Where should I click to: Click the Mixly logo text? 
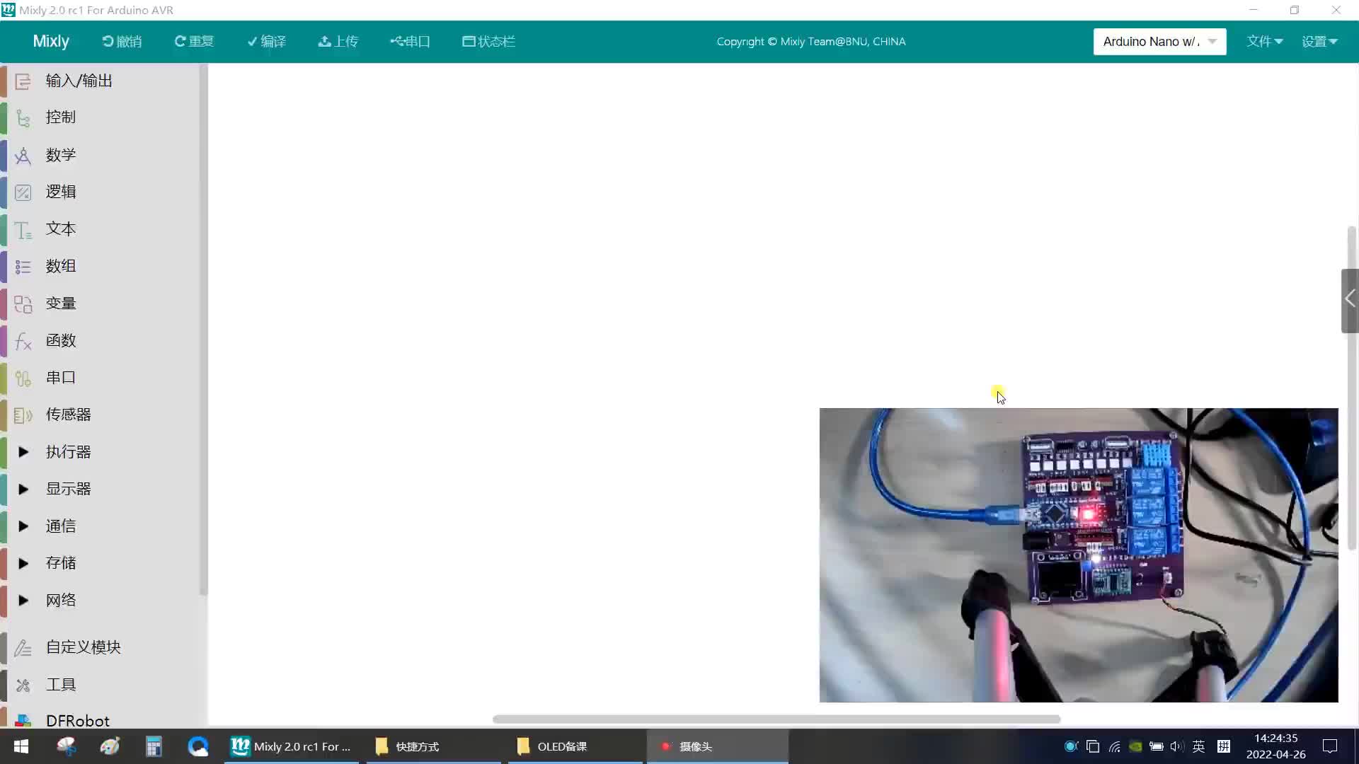tap(51, 42)
